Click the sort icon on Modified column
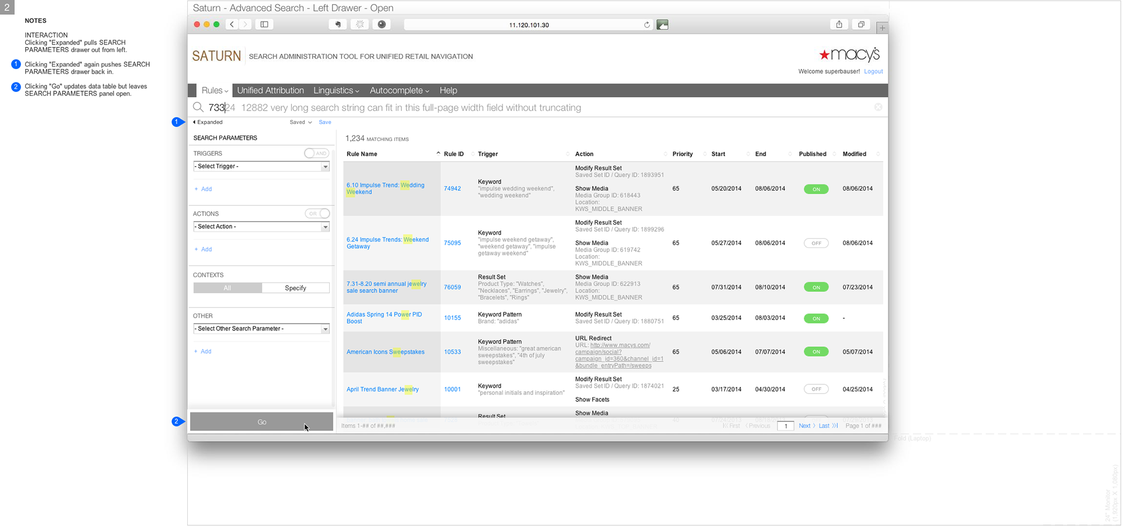The image size is (1123, 527). [878, 154]
